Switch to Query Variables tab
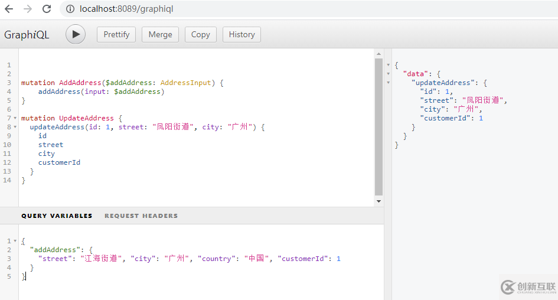The image size is (558, 300). coord(57,216)
